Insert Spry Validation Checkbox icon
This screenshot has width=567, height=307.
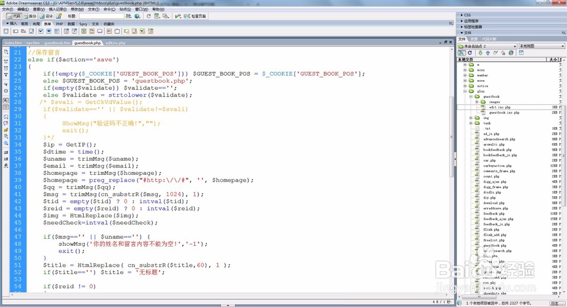[142, 32]
